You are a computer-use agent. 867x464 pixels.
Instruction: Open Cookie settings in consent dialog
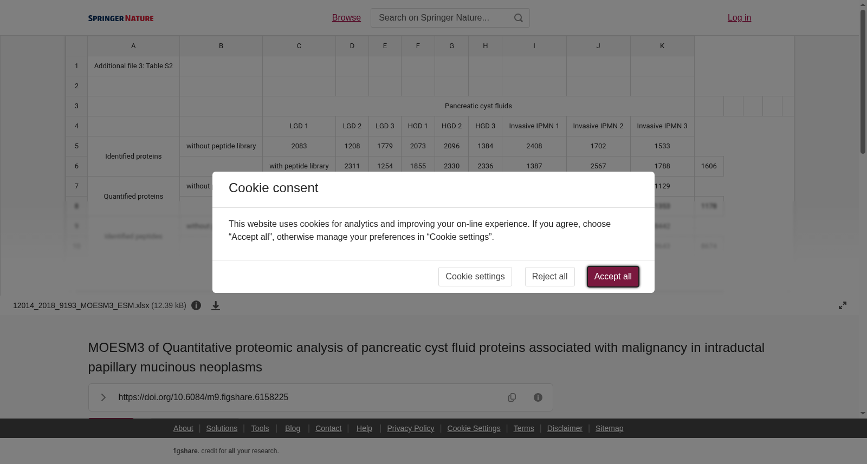click(475, 277)
